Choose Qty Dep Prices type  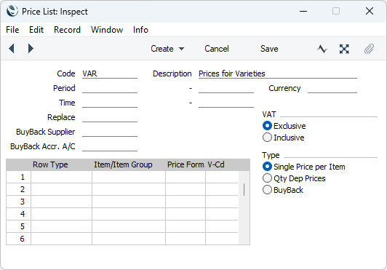pyautogui.click(x=267, y=178)
